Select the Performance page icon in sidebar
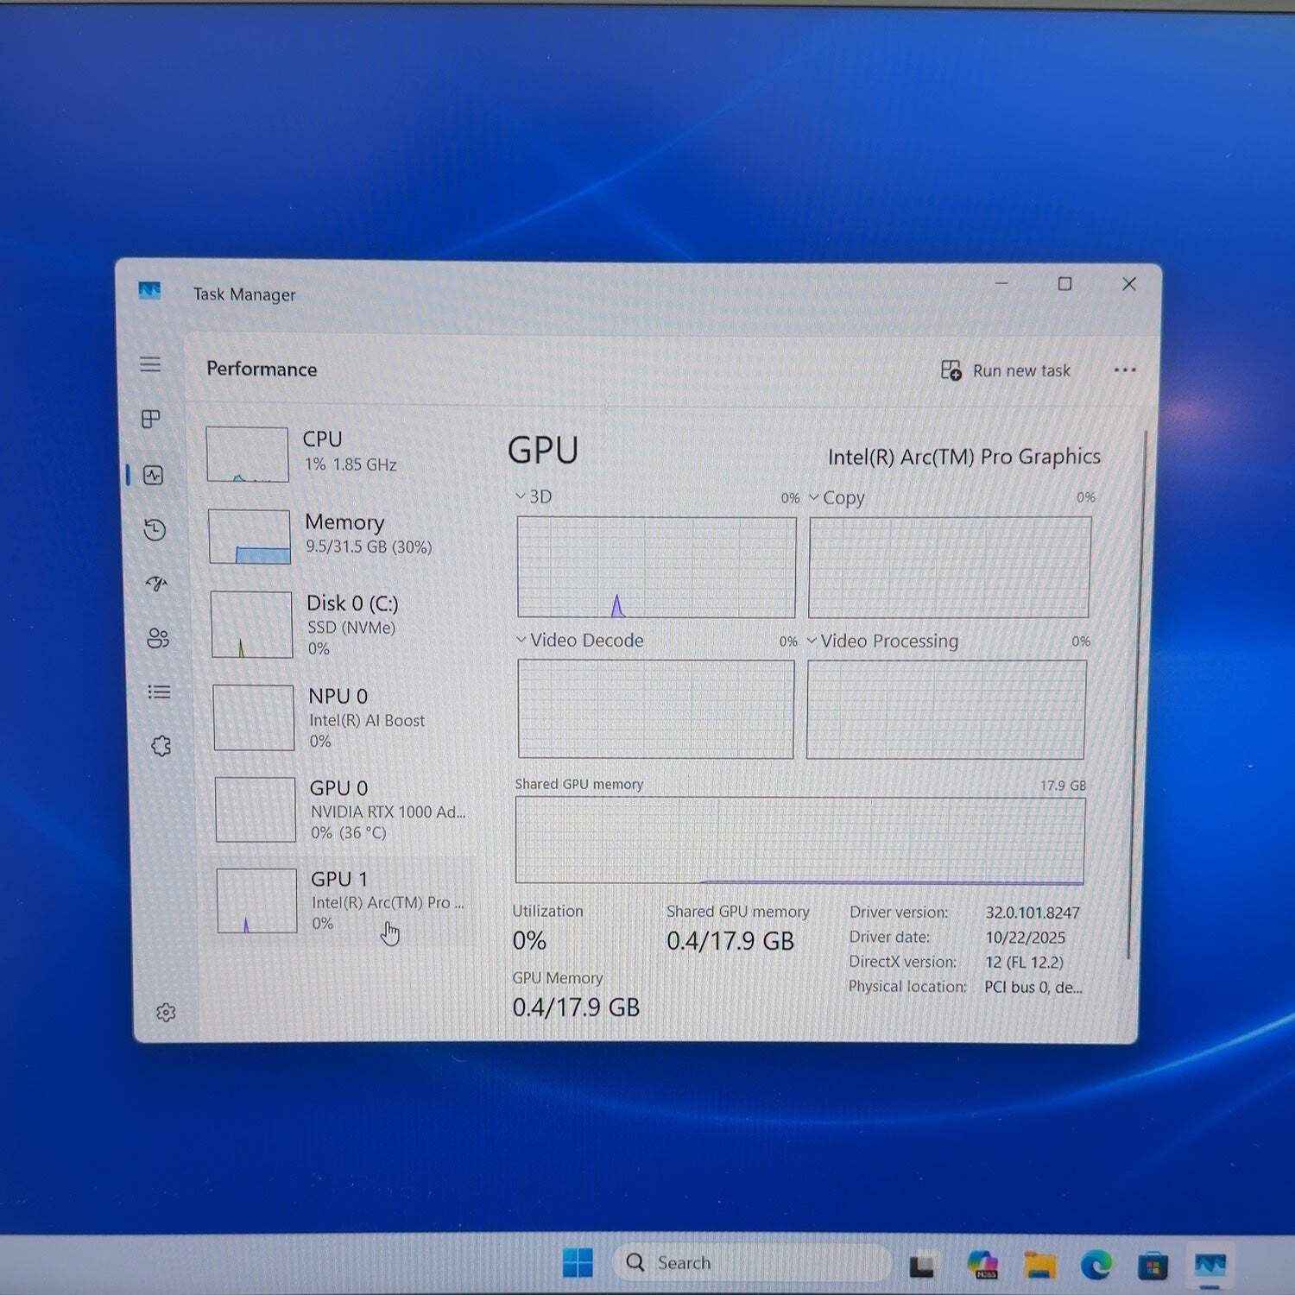 154,475
